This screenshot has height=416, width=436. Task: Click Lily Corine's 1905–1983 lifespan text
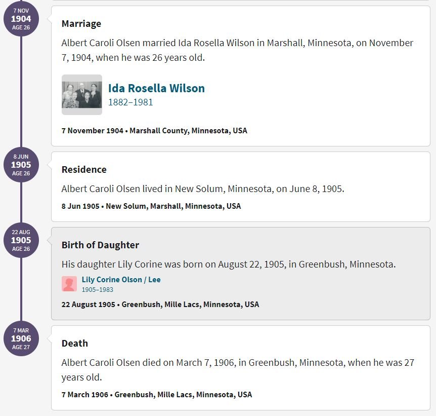(97, 290)
